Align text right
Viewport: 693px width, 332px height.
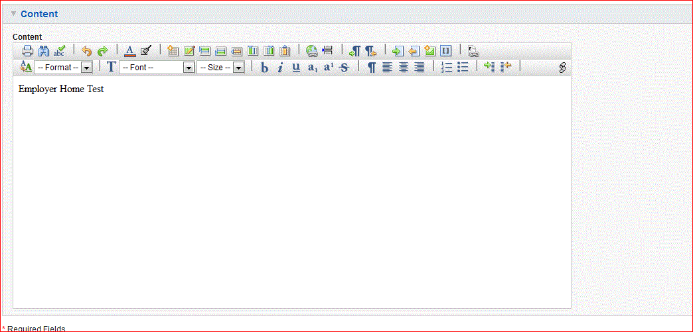tap(419, 68)
